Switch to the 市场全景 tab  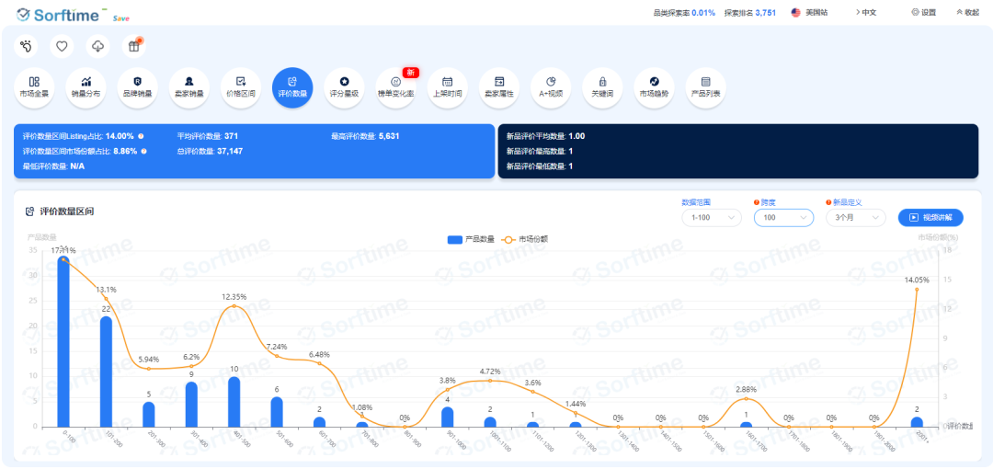[34, 87]
